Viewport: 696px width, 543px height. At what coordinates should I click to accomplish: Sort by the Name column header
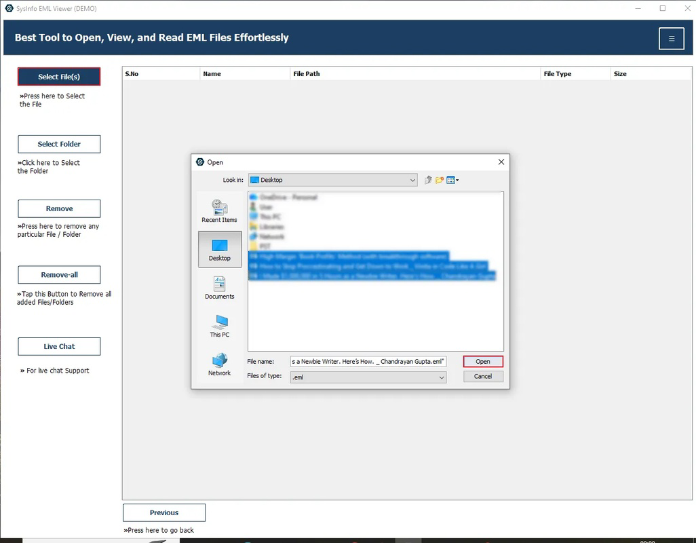244,73
